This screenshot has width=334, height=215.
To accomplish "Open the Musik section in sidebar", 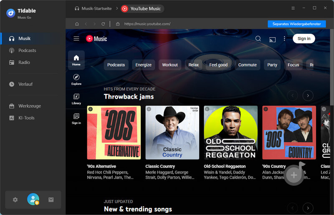I will pyautogui.click(x=33, y=38).
